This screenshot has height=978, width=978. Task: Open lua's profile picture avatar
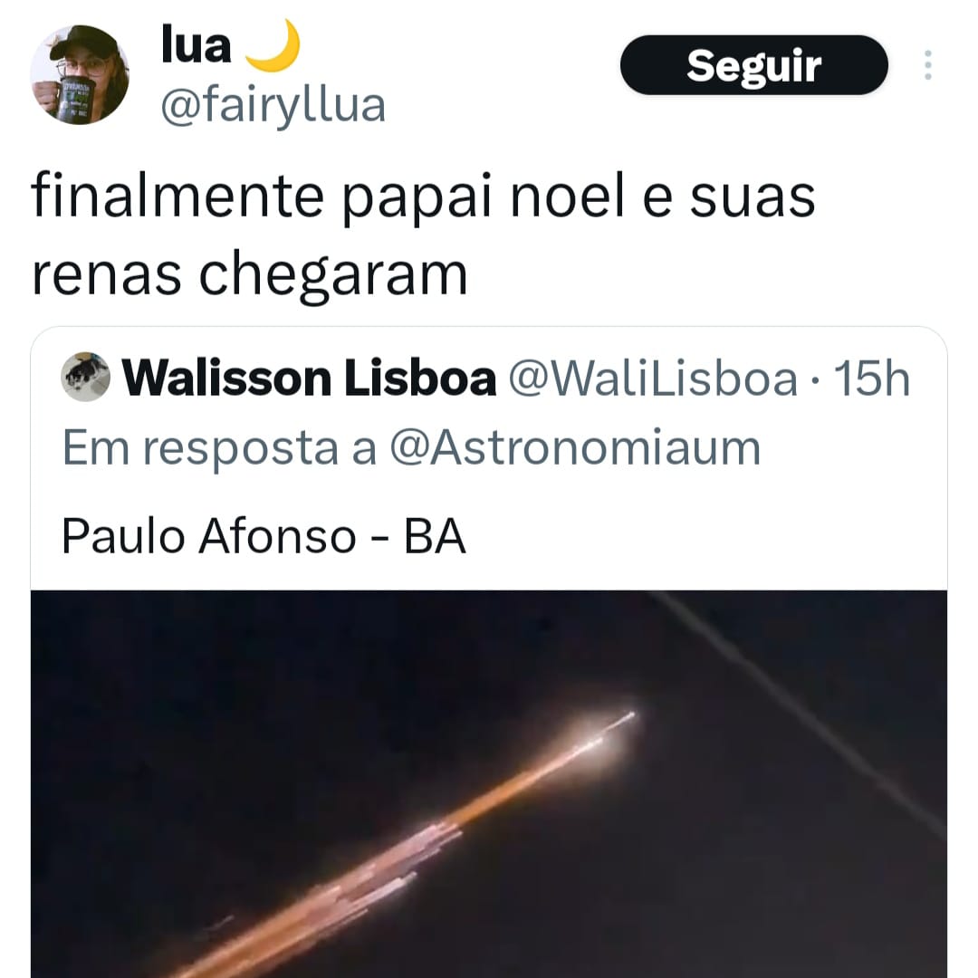point(79,74)
